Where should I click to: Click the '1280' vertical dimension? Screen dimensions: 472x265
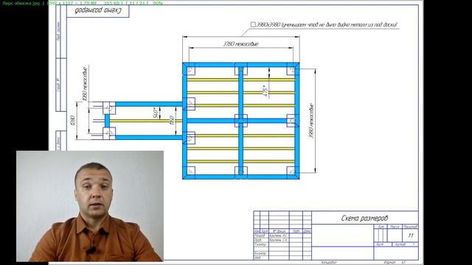click(x=72, y=121)
